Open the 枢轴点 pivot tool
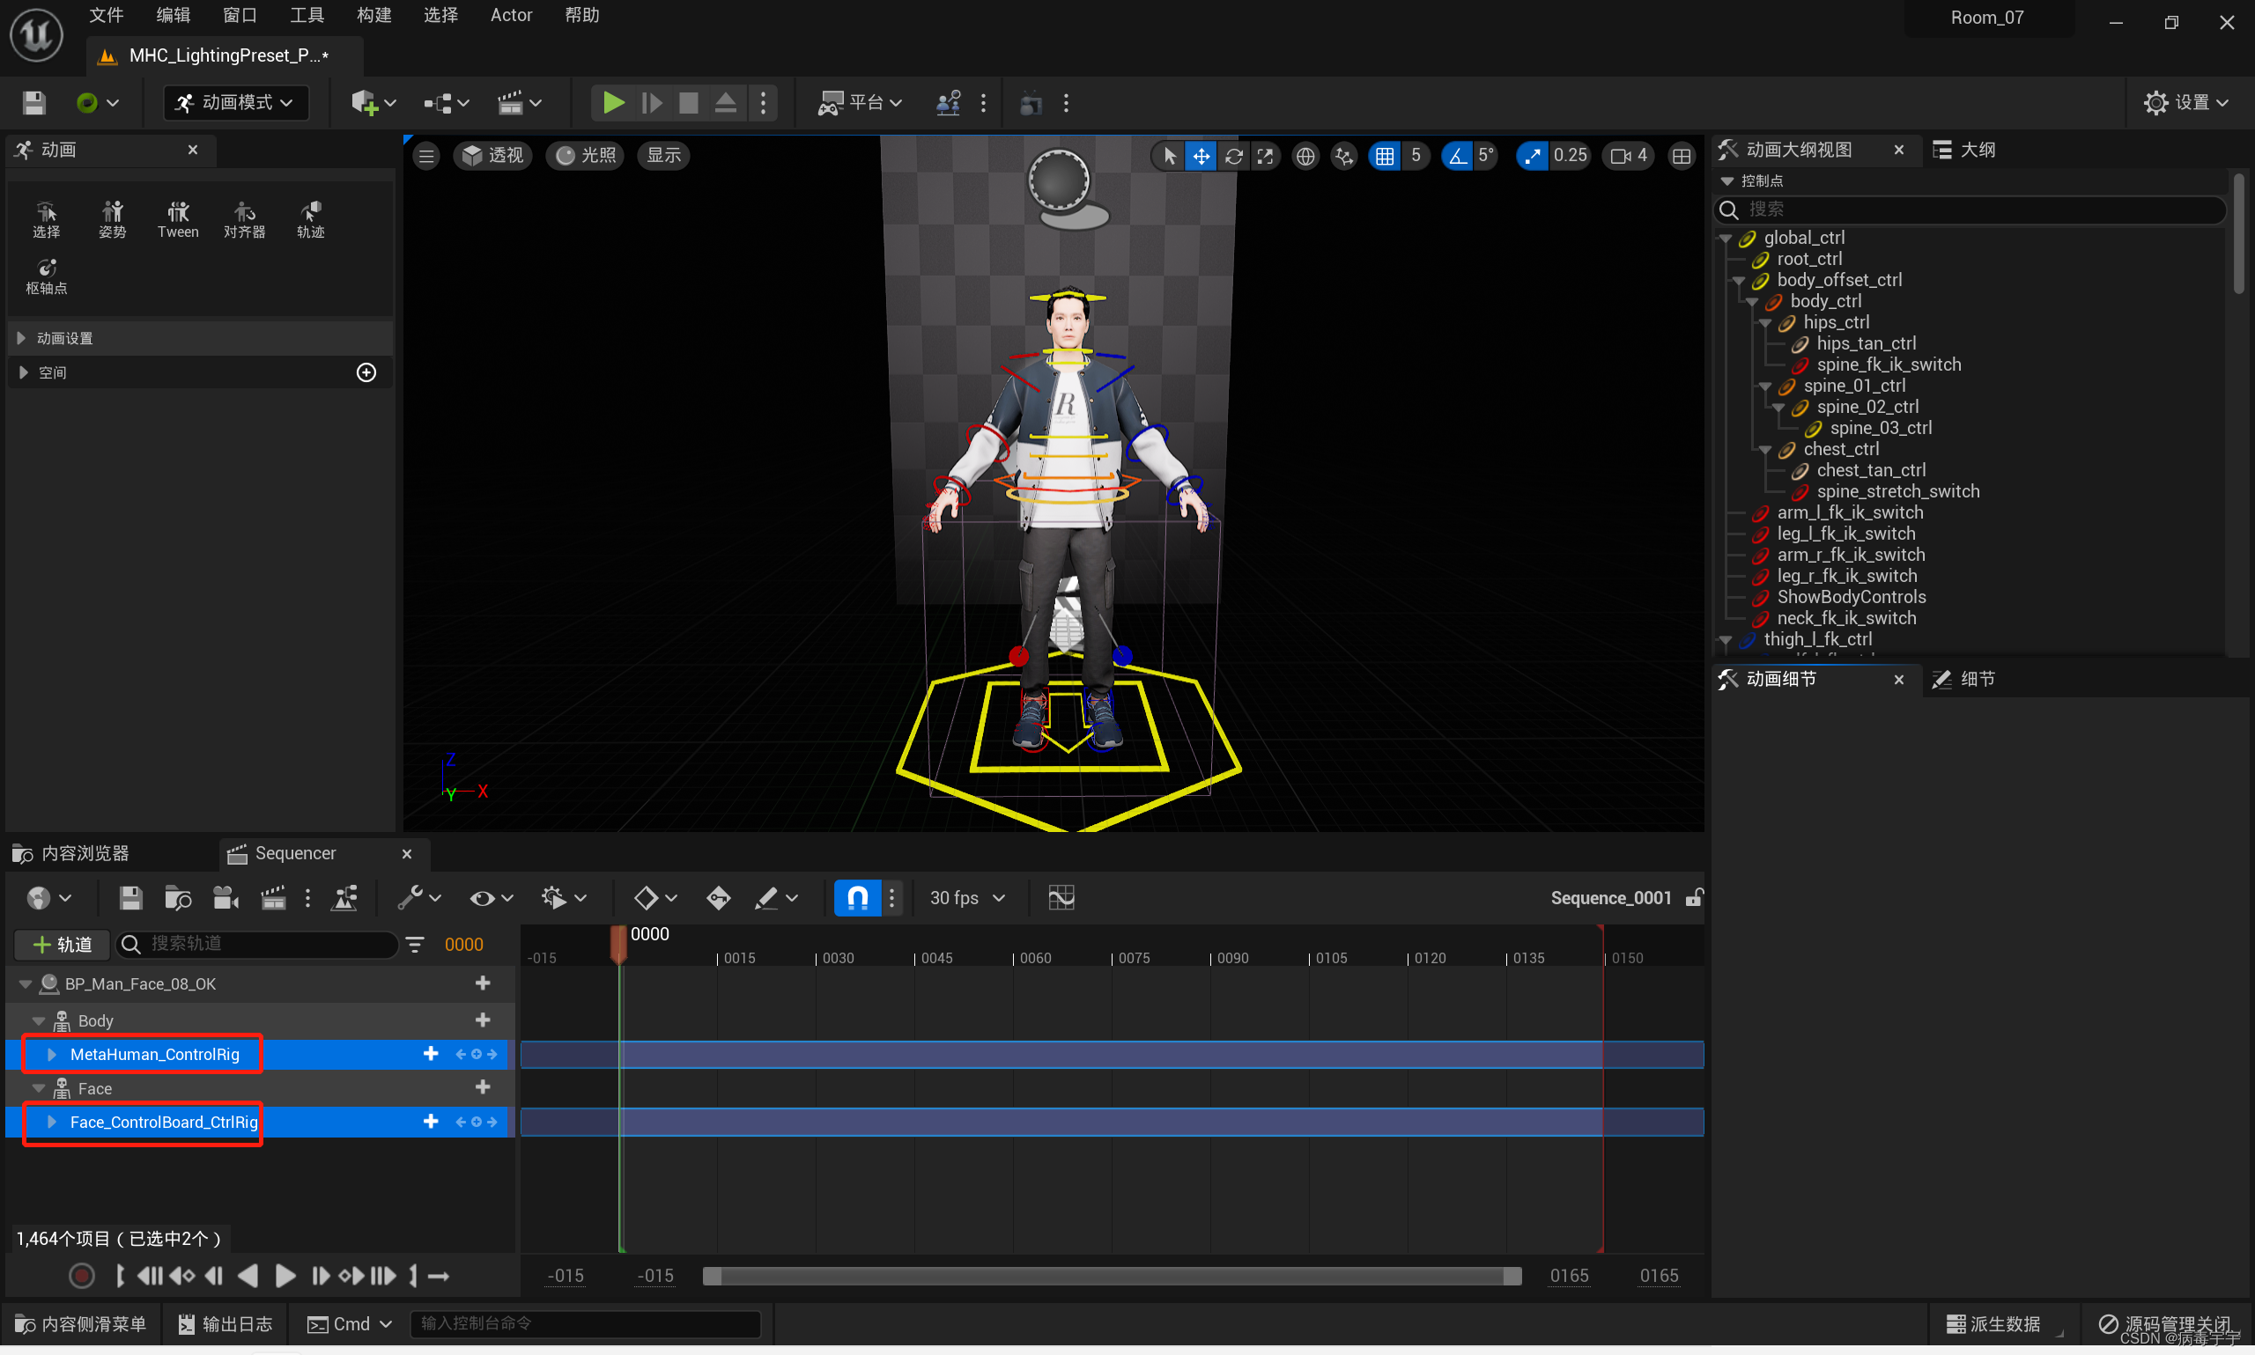This screenshot has height=1355, width=2255. [46, 276]
